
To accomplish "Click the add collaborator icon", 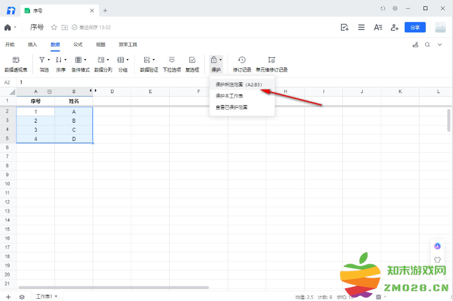I will (395, 27).
